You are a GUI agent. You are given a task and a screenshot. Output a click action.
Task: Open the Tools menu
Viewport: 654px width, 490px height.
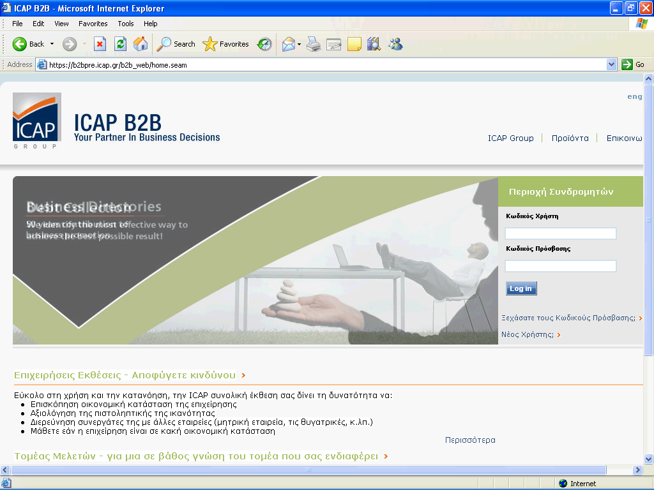click(x=126, y=24)
